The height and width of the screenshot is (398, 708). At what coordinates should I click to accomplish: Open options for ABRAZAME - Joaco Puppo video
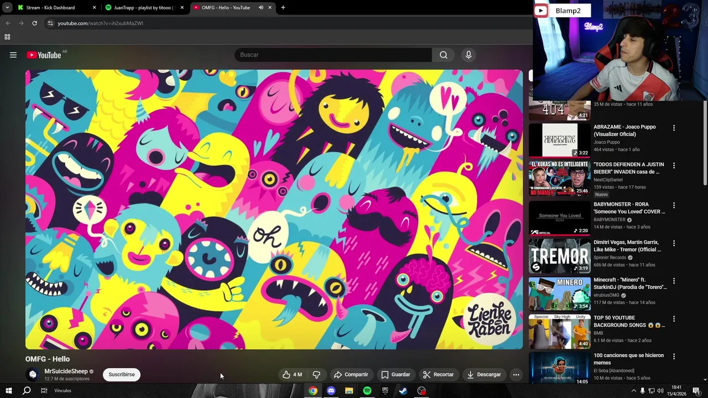click(674, 128)
